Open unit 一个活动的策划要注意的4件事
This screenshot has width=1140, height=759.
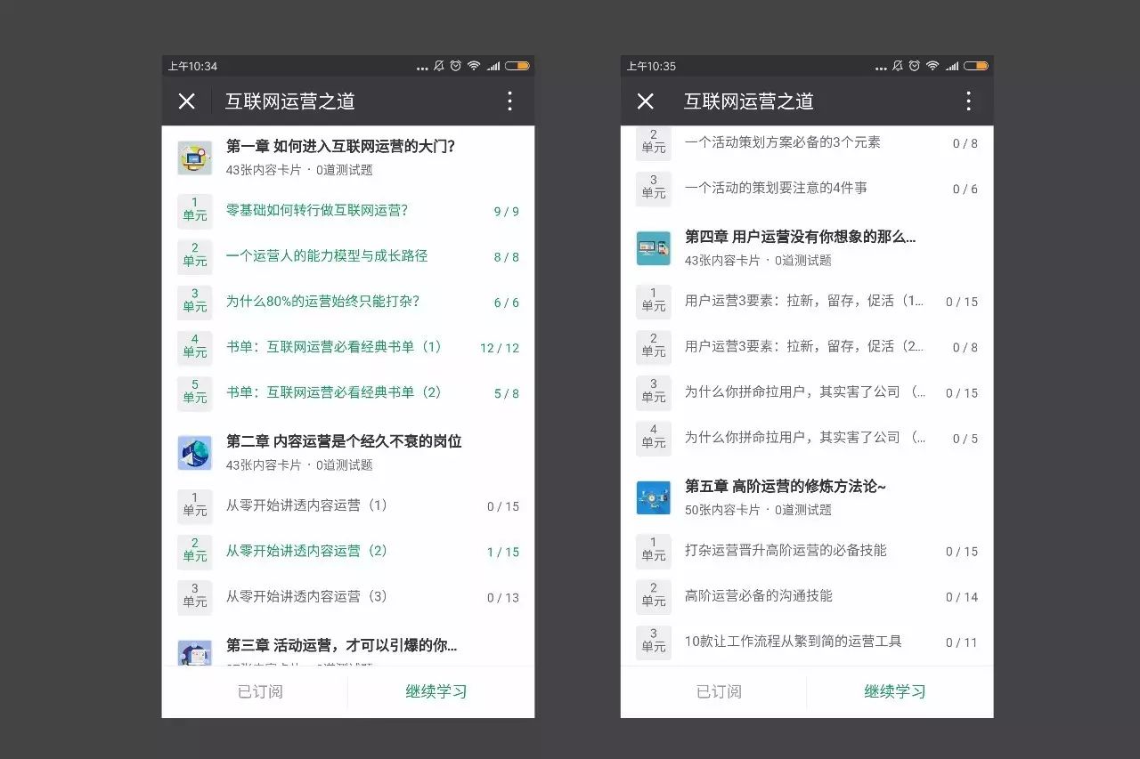807,189
